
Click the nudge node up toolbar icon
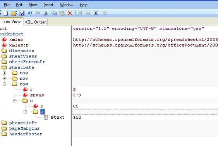click(80, 13)
